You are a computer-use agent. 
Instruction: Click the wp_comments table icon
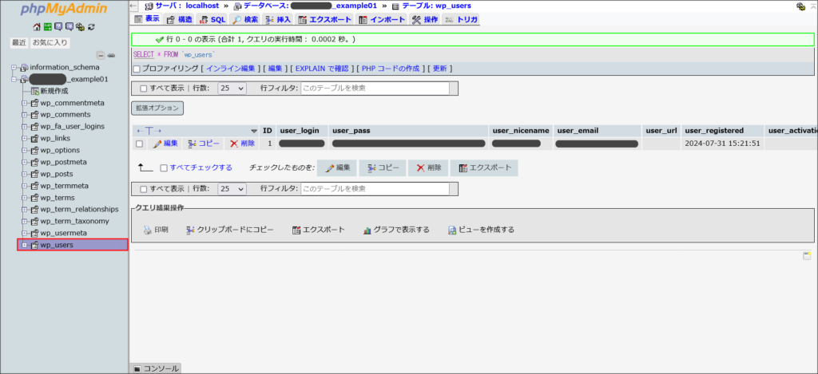[x=35, y=115]
